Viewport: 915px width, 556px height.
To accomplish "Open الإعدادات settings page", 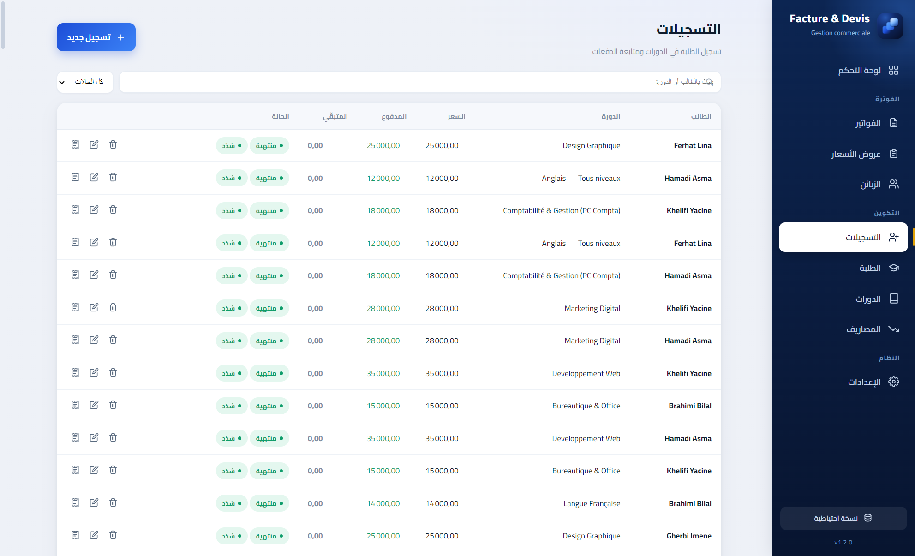I will [843, 382].
